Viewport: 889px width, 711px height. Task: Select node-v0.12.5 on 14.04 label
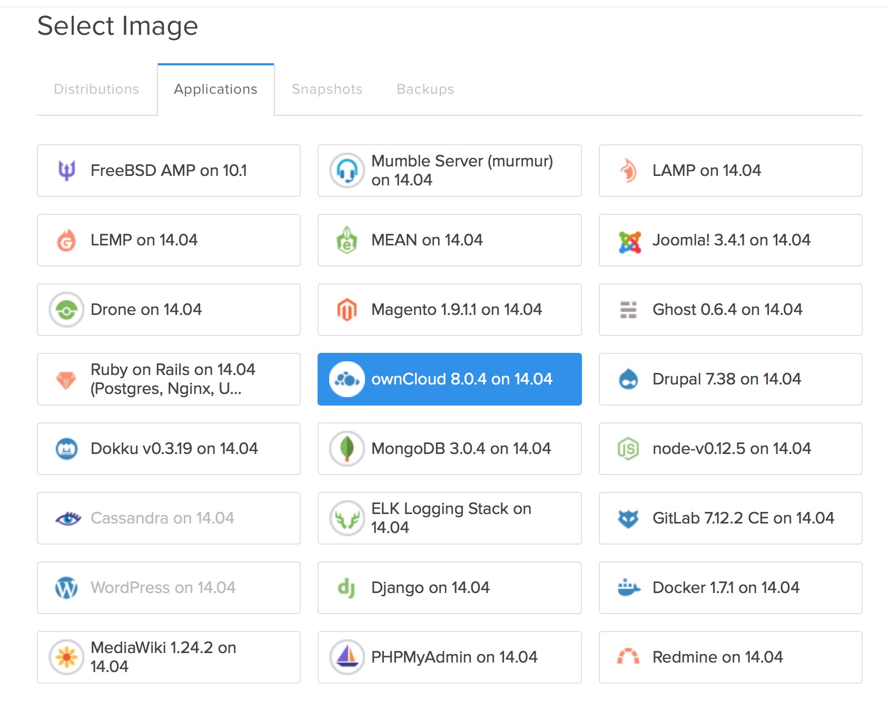732,449
